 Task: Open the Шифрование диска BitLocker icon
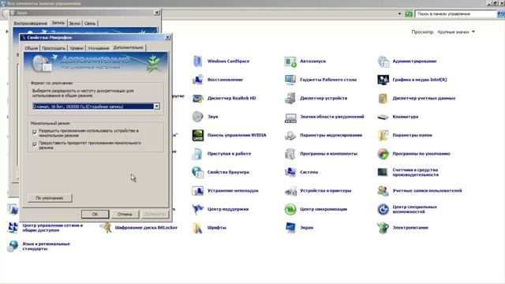(106, 228)
